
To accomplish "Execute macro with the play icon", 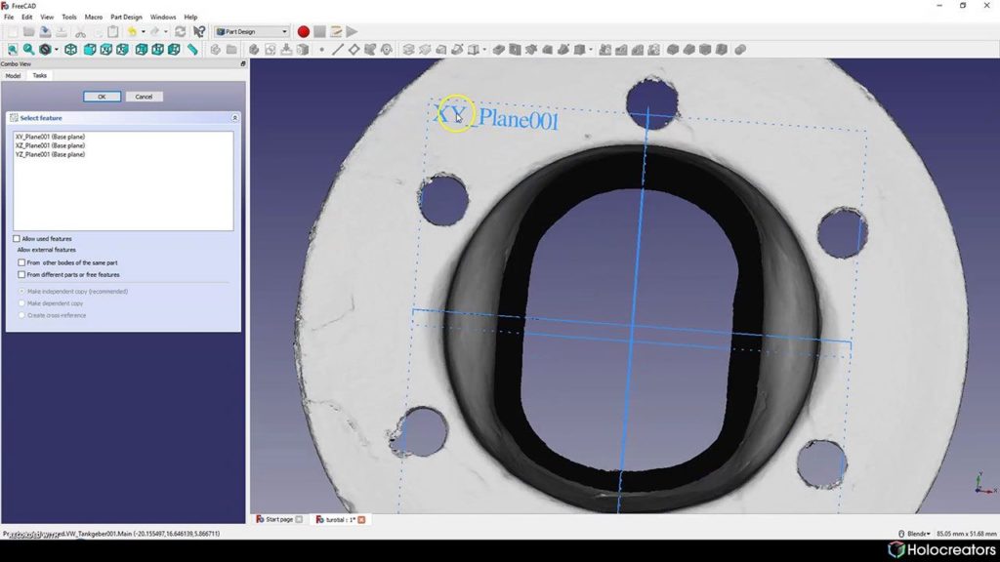I will click(352, 32).
